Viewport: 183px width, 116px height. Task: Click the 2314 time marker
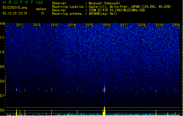72,25
